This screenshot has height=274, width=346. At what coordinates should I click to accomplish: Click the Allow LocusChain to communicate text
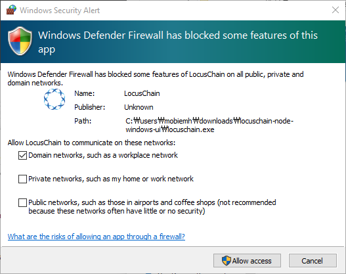pyautogui.click(x=91, y=143)
